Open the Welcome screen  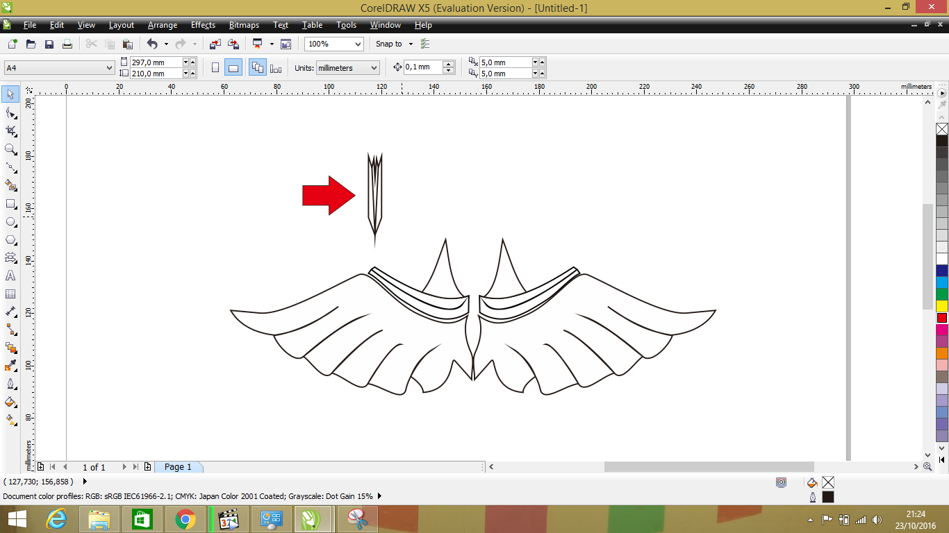[x=286, y=44]
